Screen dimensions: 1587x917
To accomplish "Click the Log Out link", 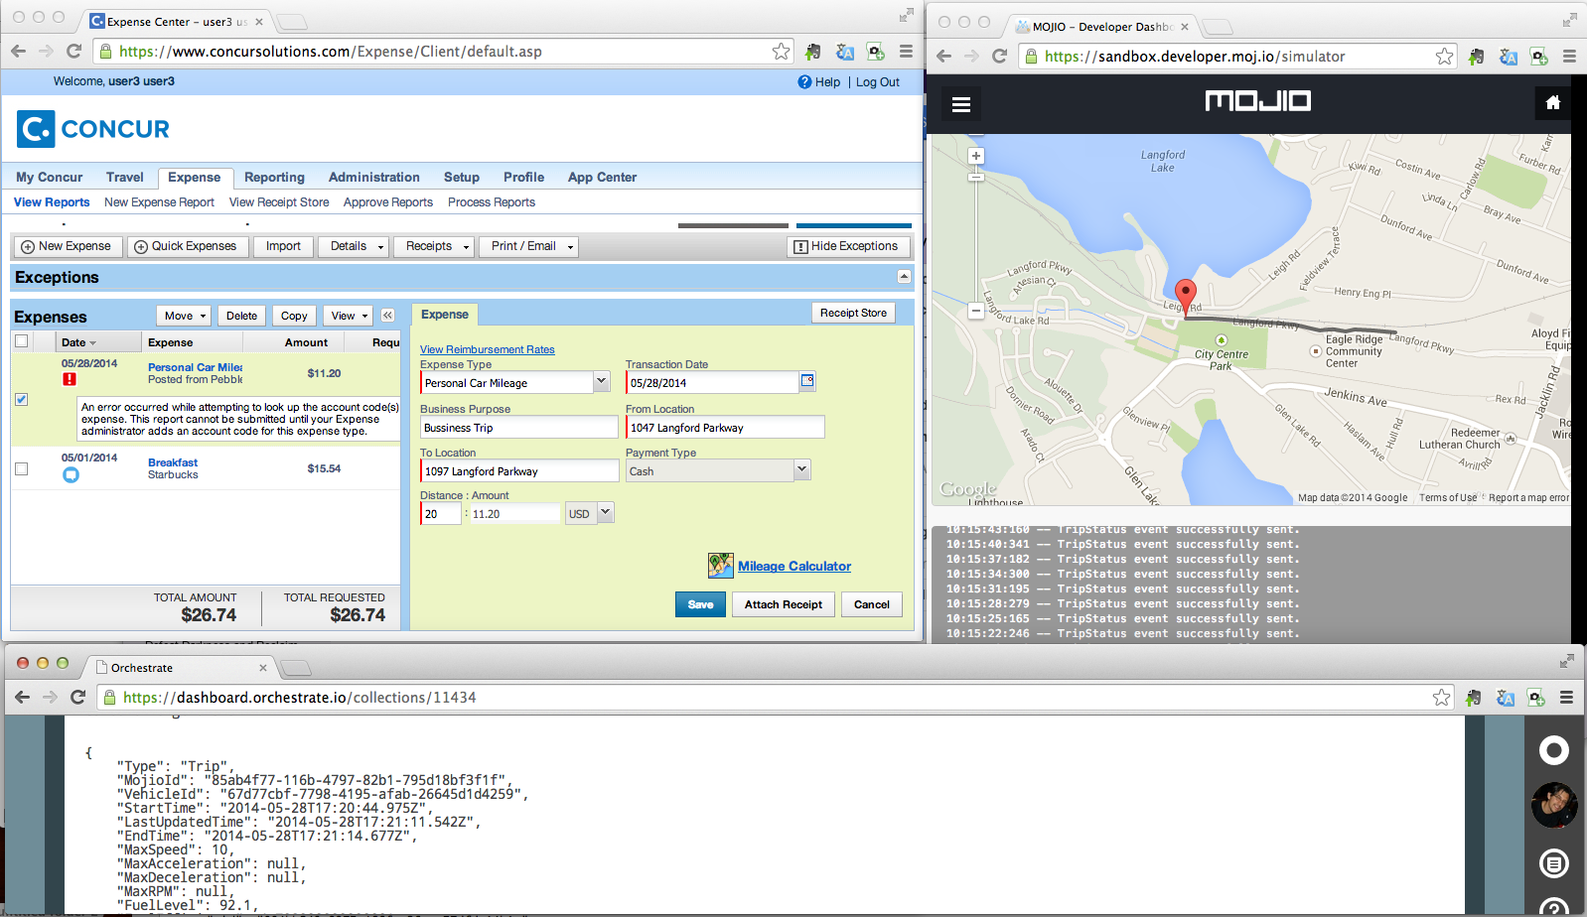I will click(x=878, y=82).
